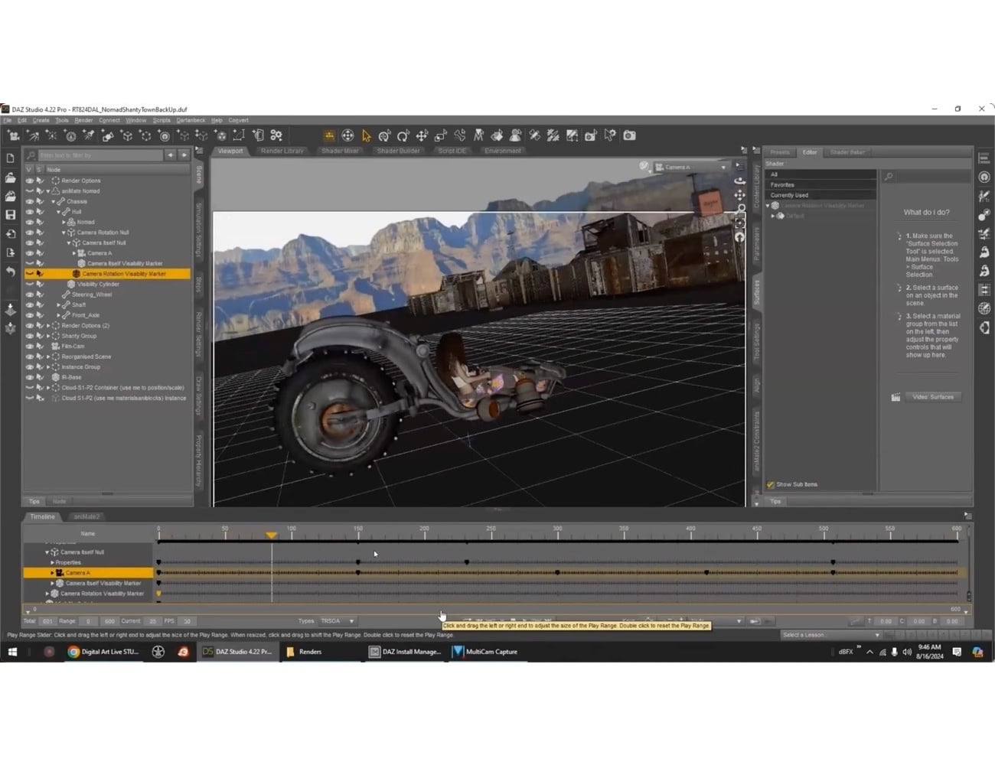Select the Scale tool icon
Image resolution: width=995 pixels, height=765 pixels.
(440, 135)
